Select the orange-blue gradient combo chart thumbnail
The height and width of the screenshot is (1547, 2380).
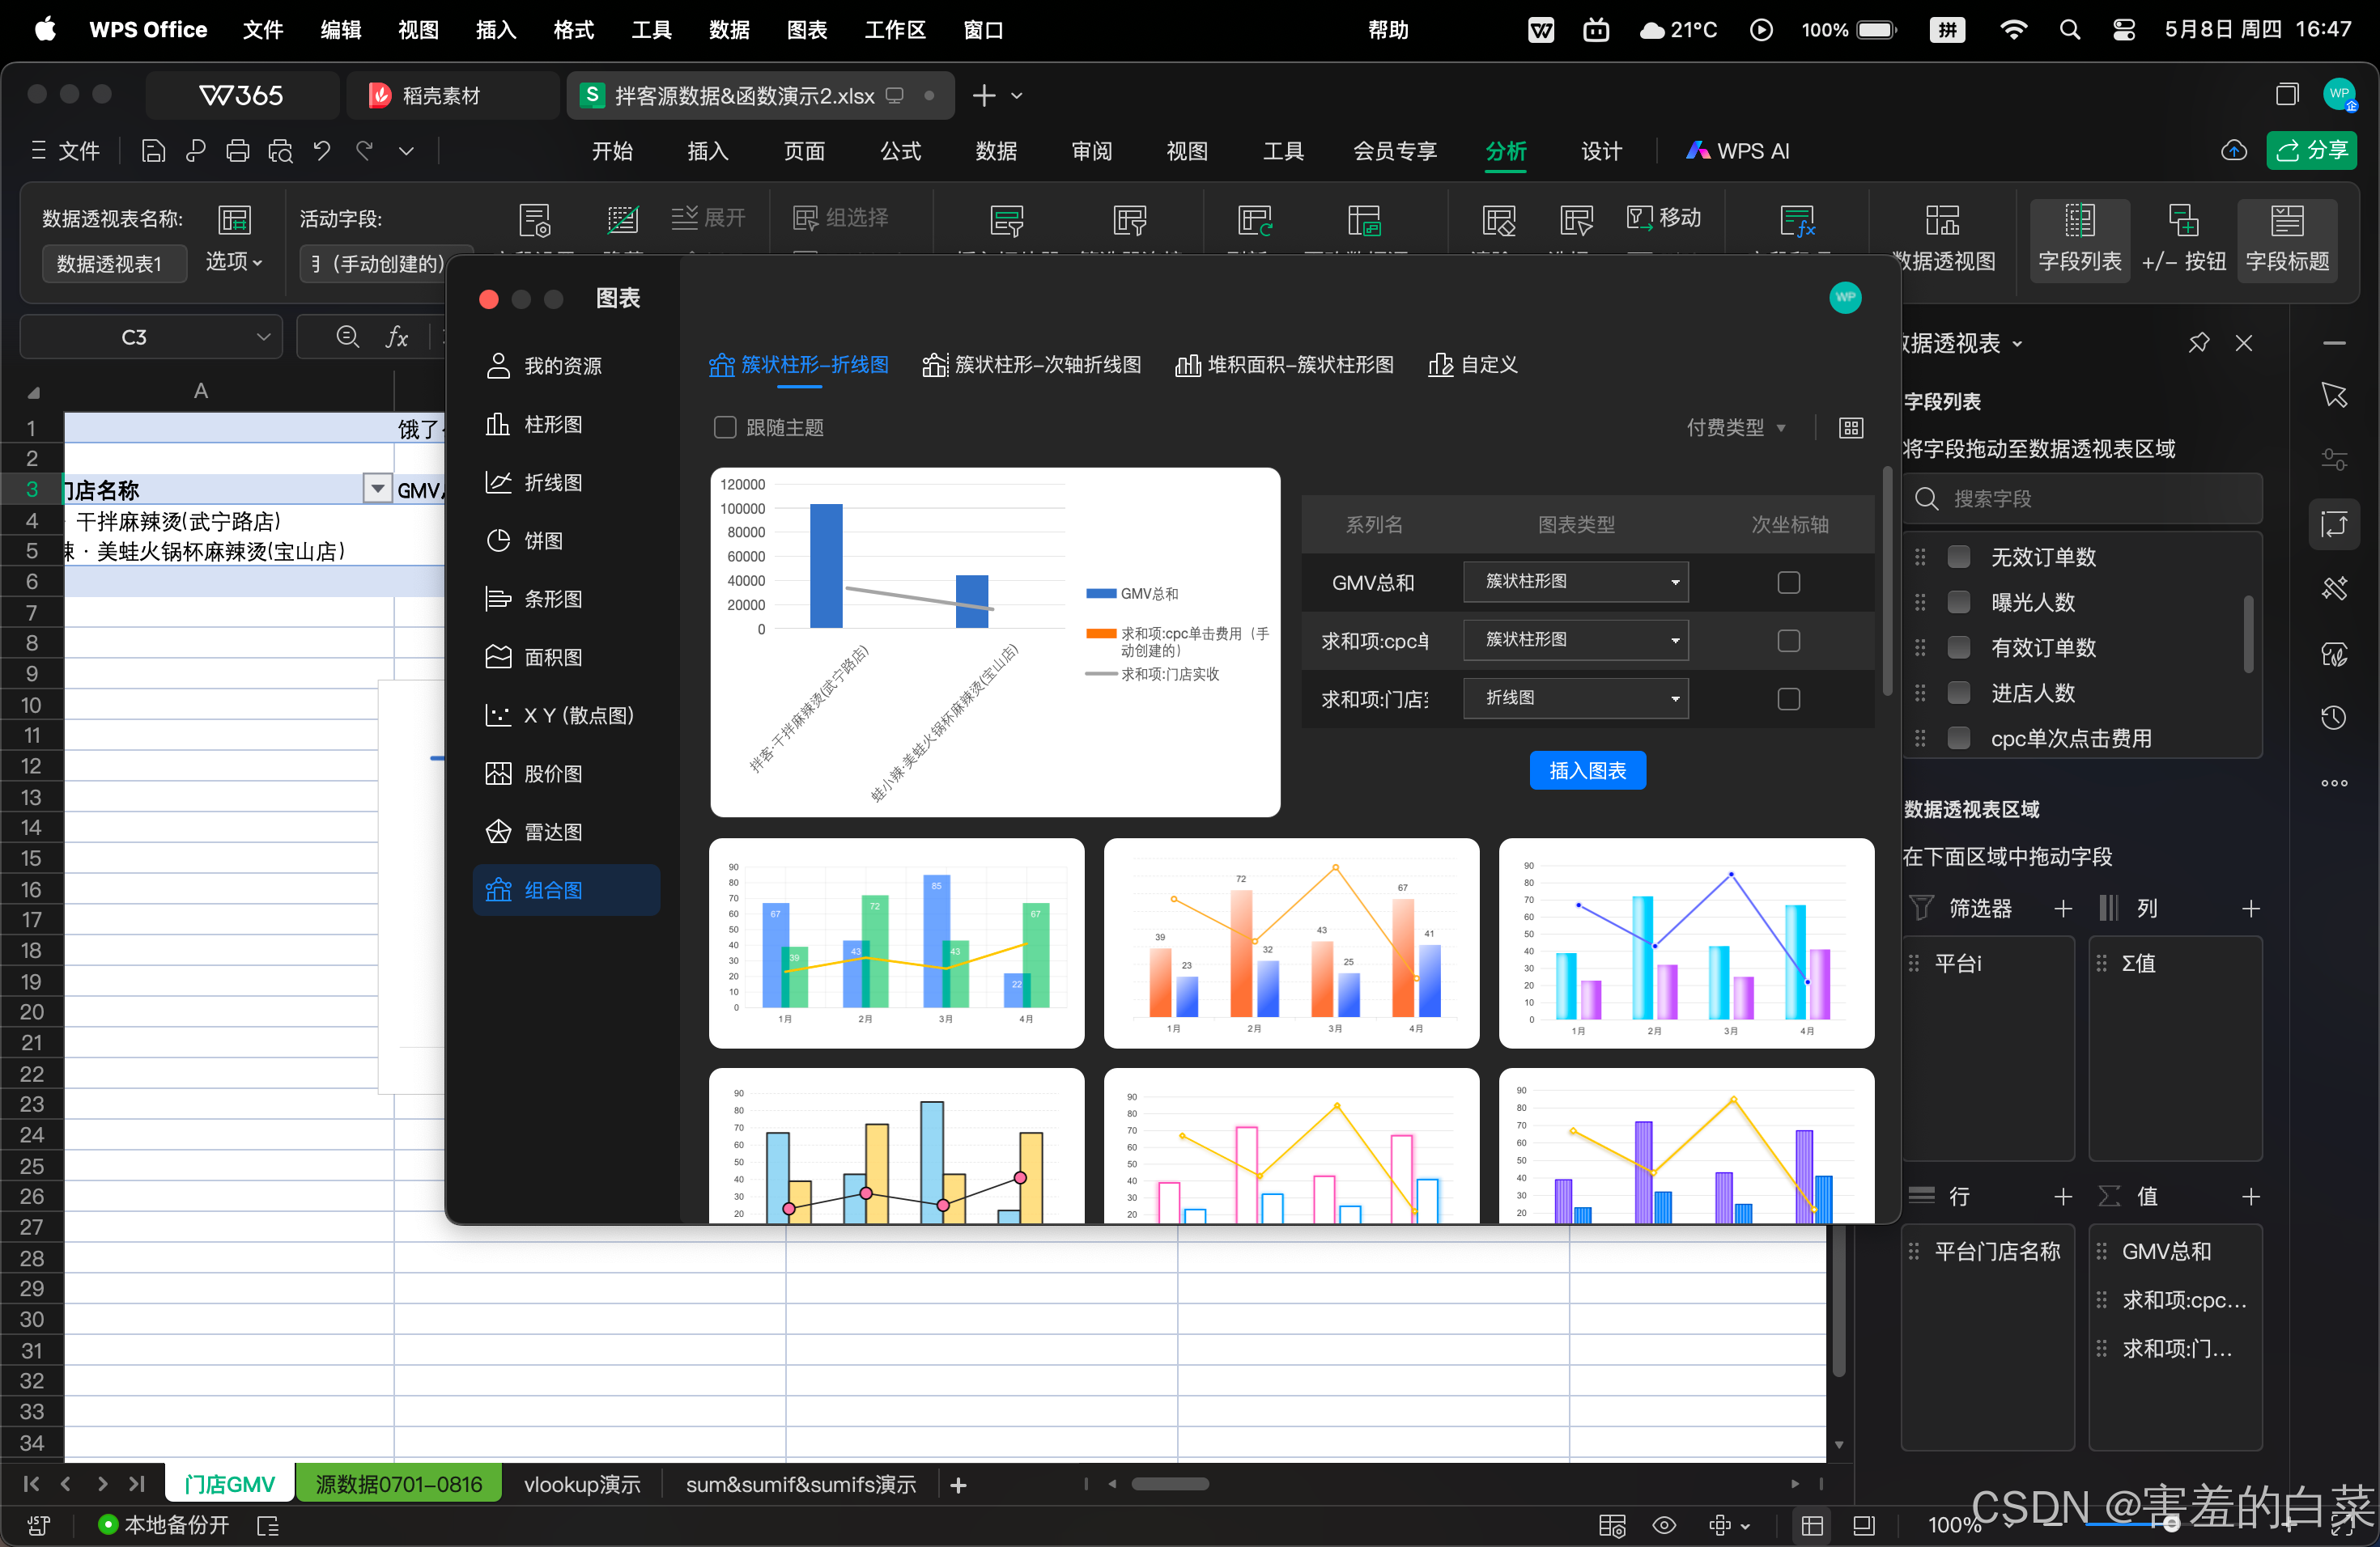coord(1291,943)
